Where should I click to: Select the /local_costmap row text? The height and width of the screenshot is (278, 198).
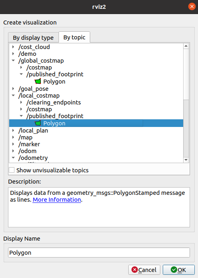[39, 96]
